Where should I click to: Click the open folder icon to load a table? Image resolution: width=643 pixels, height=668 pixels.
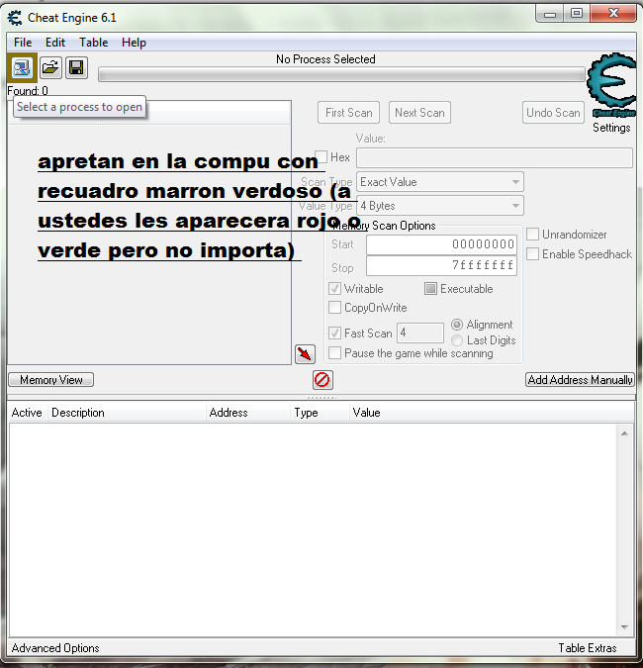coord(50,67)
